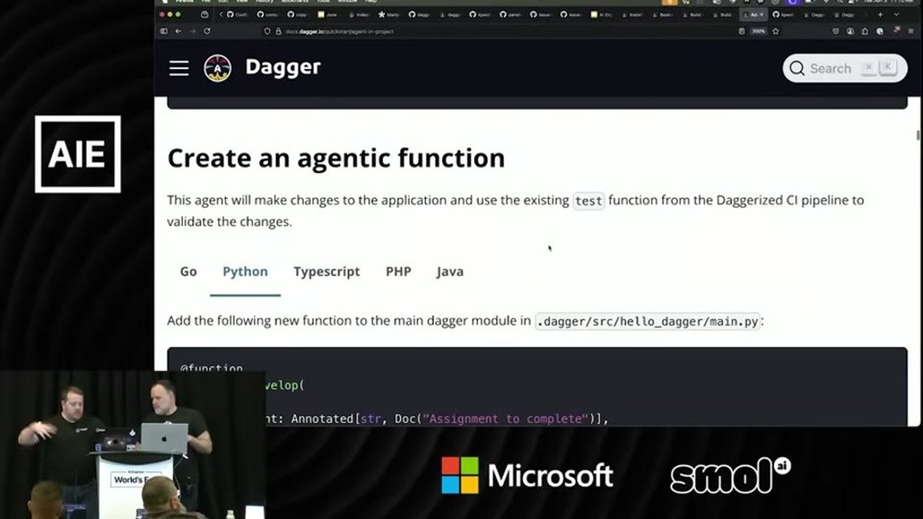Image resolution: width=923 pixels, height=519 pixels.
Task: Click the June tab with yellow note icon
Action: coord(329,15)
